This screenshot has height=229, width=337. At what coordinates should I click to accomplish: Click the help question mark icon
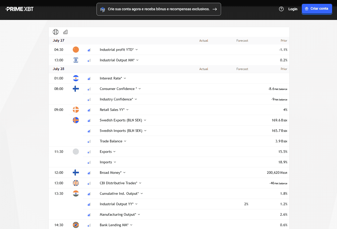tap(281, 9)
